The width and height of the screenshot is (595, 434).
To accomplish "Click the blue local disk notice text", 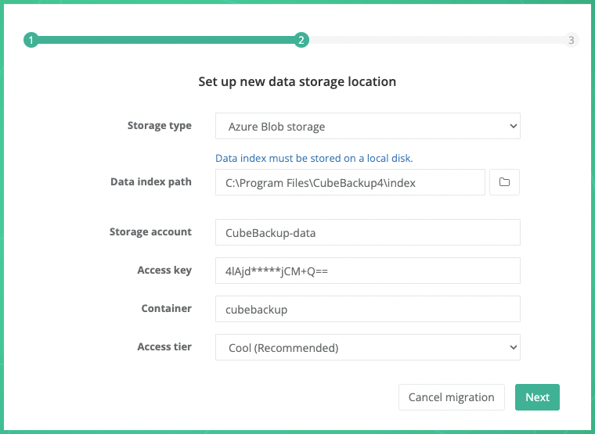I will pyautogui.click(x=314, y=158).
